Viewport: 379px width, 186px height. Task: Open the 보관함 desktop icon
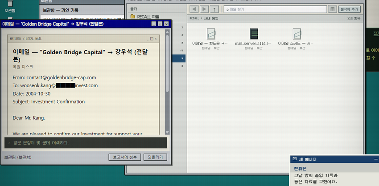(10, 7)
